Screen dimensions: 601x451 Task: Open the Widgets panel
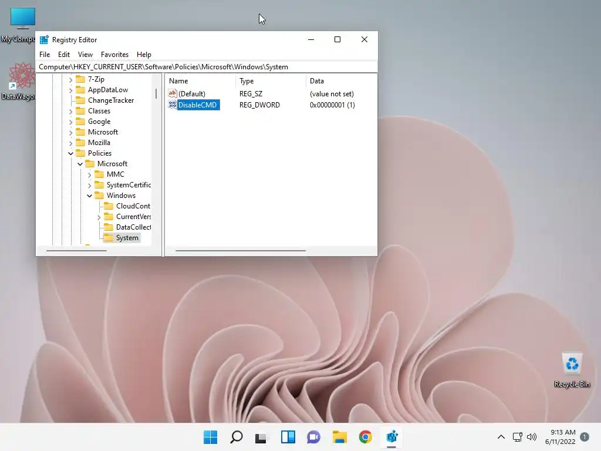288,437
